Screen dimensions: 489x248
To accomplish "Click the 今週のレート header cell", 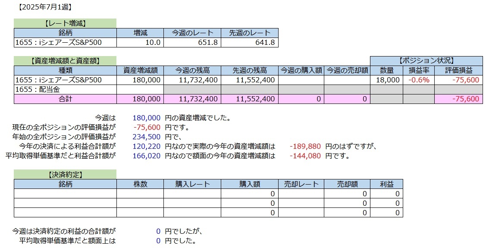I will 192,33.
